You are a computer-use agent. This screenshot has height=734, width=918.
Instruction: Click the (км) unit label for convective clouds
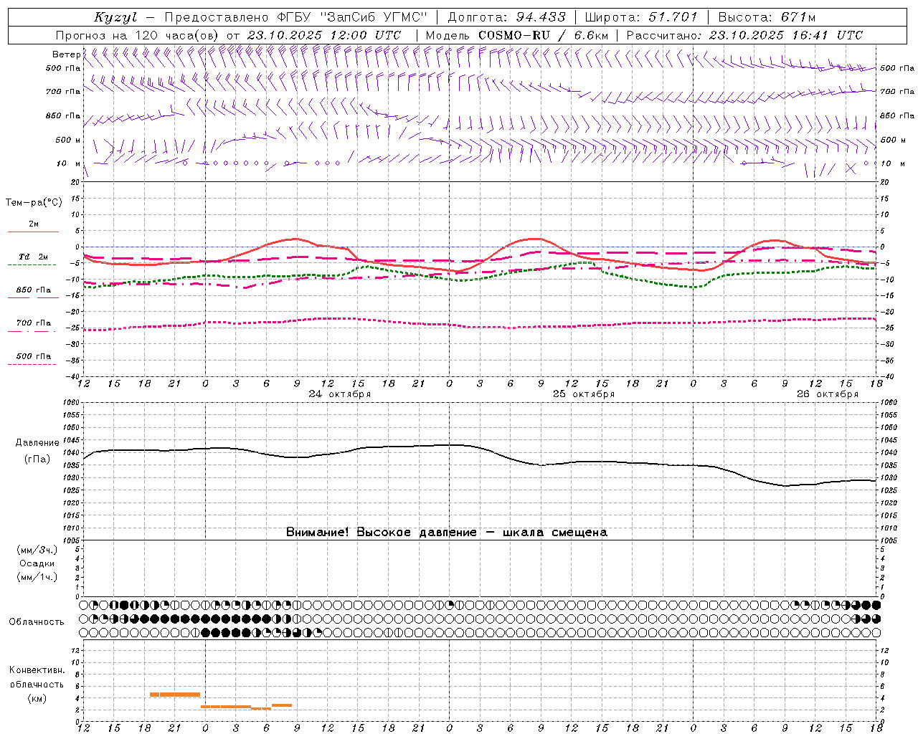click(x=37, y=698)
